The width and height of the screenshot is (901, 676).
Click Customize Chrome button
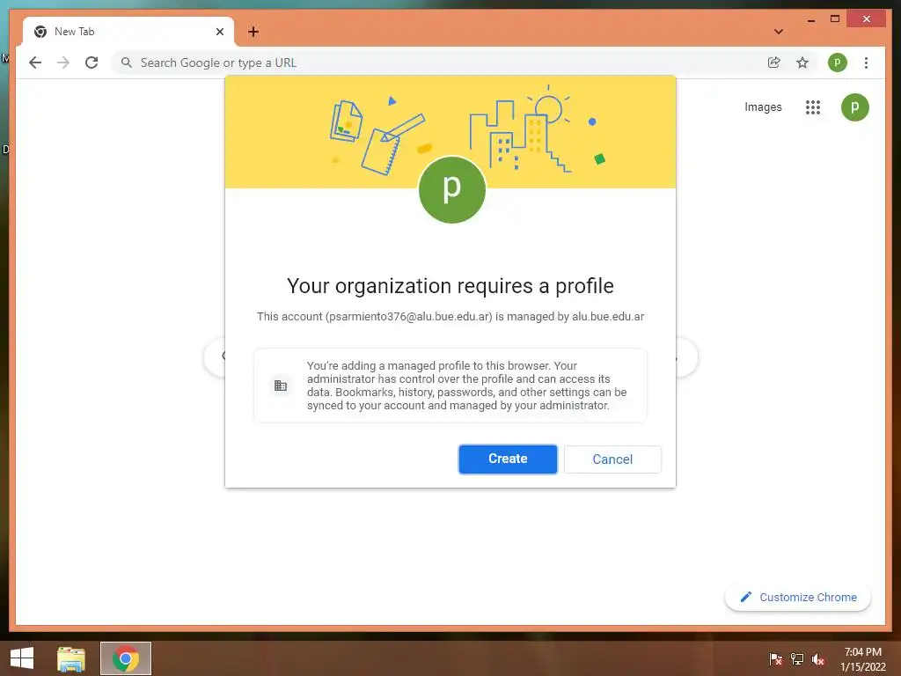point(798,598)
